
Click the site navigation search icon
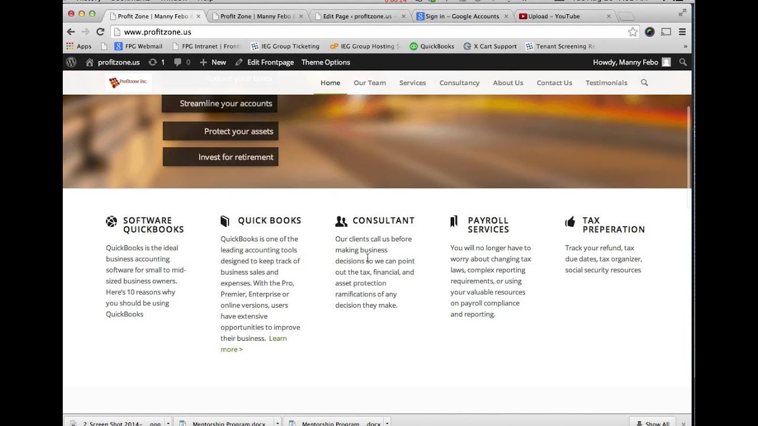pos(644,83)
